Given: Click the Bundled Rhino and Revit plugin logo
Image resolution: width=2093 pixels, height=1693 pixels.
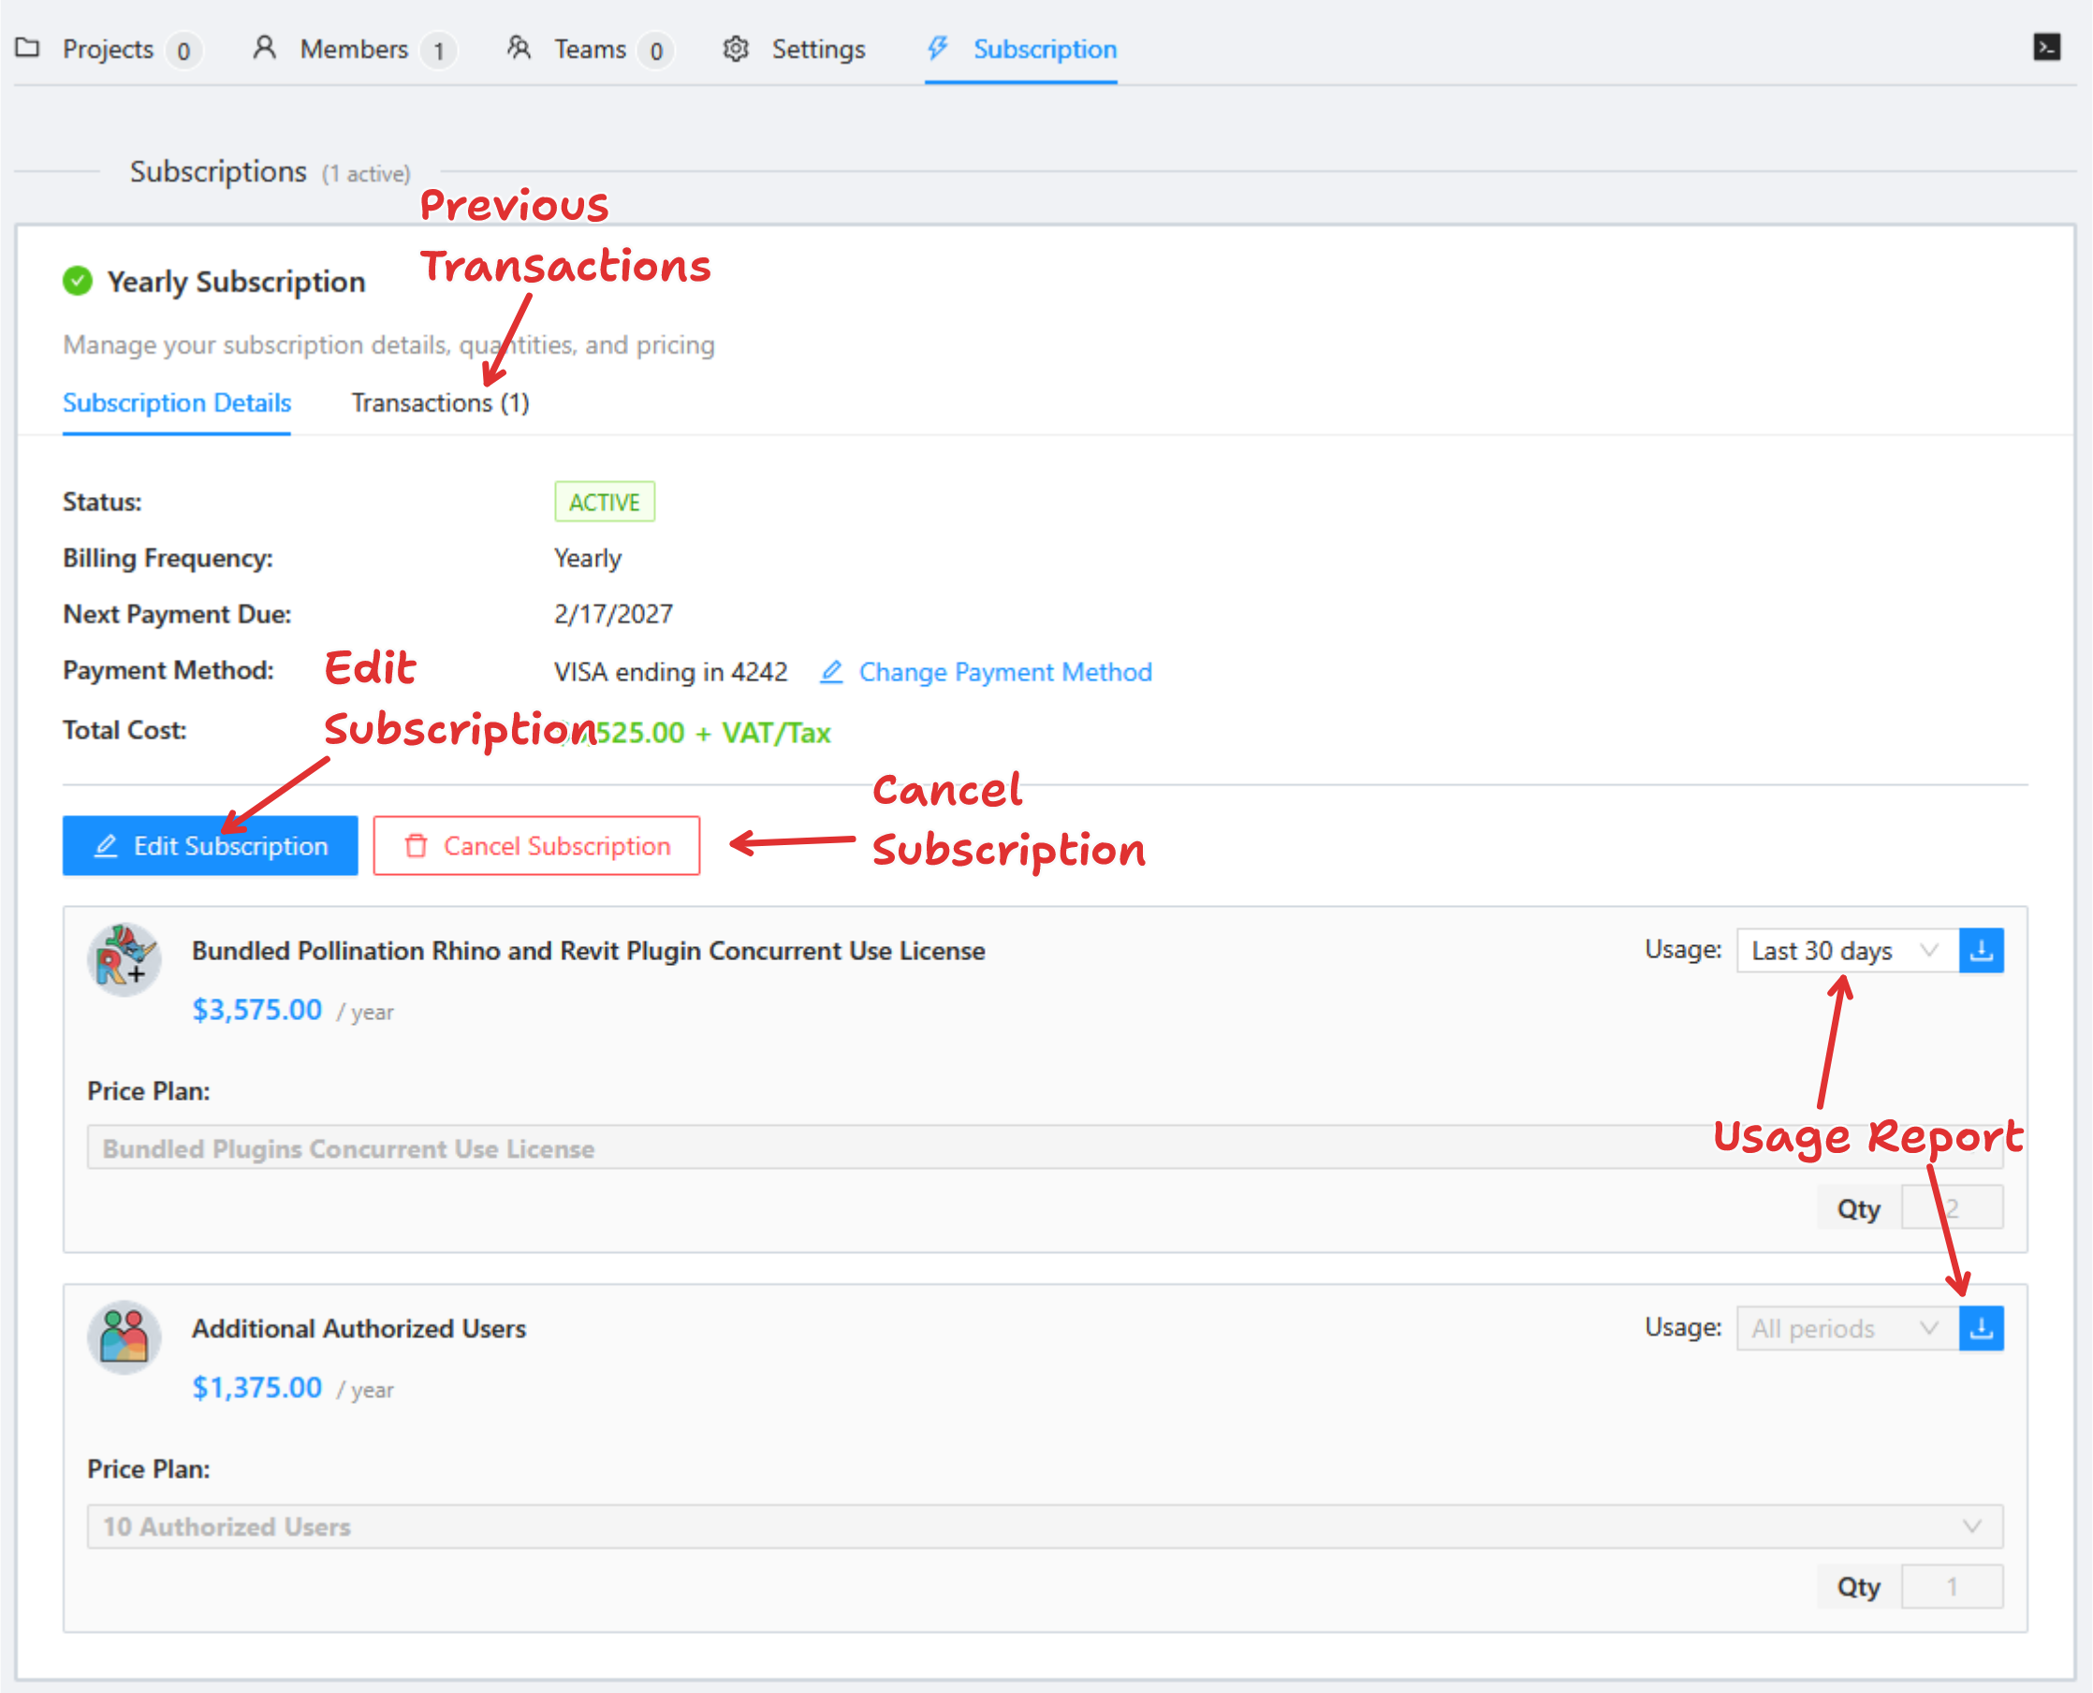Looking at the screenshot, I should pyautogui.click(x=124, y=958).
